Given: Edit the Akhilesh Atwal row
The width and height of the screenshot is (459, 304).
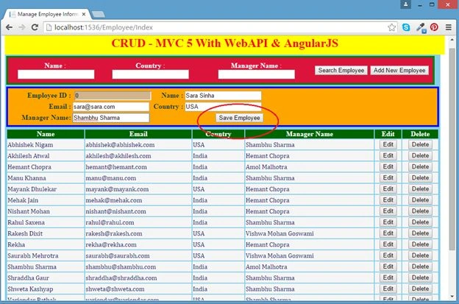Looking at the screenshot, I should [x=388, y=156].
